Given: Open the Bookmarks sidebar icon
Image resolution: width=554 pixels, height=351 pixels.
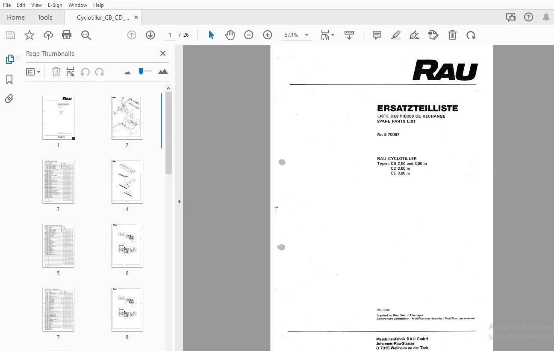Looking at the screenshot, I should point(9,79).
